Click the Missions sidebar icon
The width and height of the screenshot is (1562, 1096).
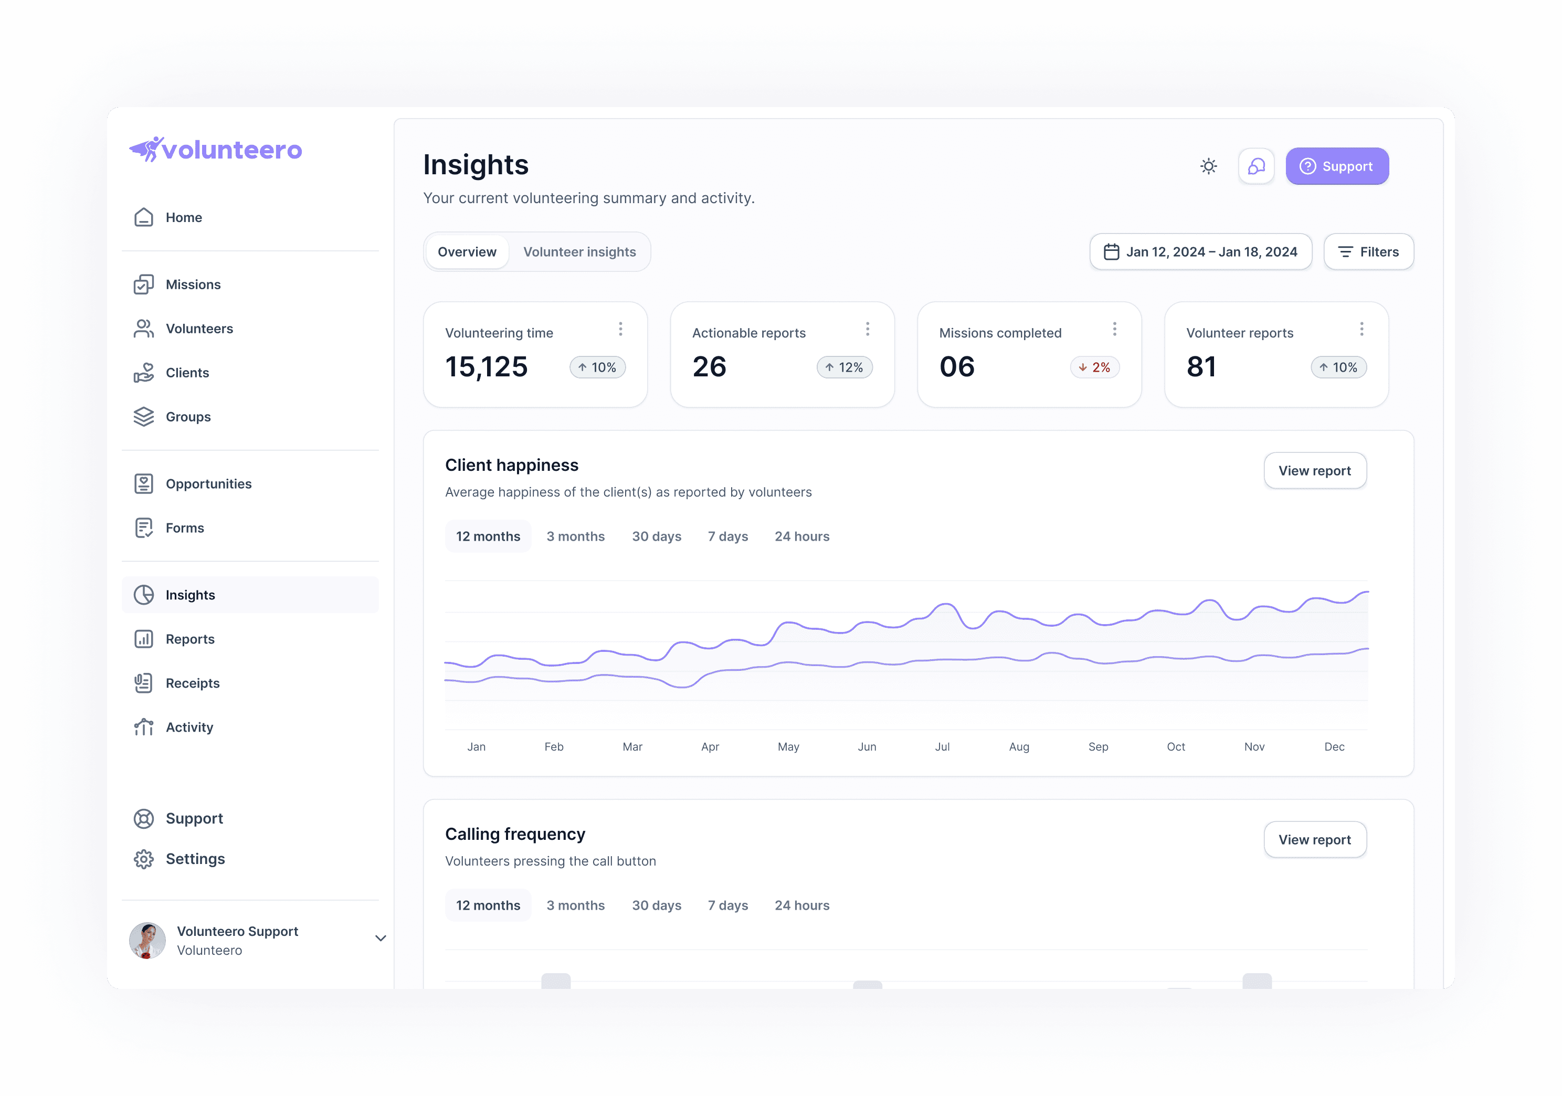point(143,284)
